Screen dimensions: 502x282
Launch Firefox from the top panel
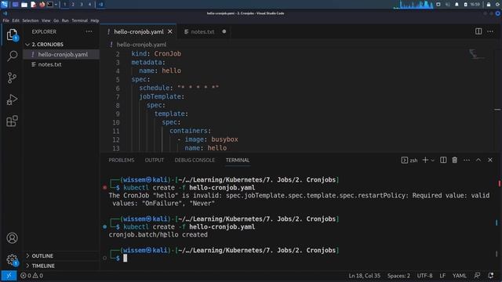click(x=42, y=5)
